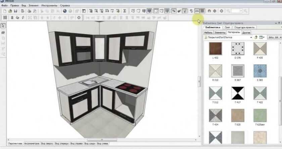This screenshot has height=149, width=282.
Task: Toggle the grid display toolbar button
Action: click(x=202, y=11)
